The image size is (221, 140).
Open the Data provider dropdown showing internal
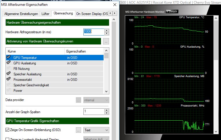tap(96, 100)
